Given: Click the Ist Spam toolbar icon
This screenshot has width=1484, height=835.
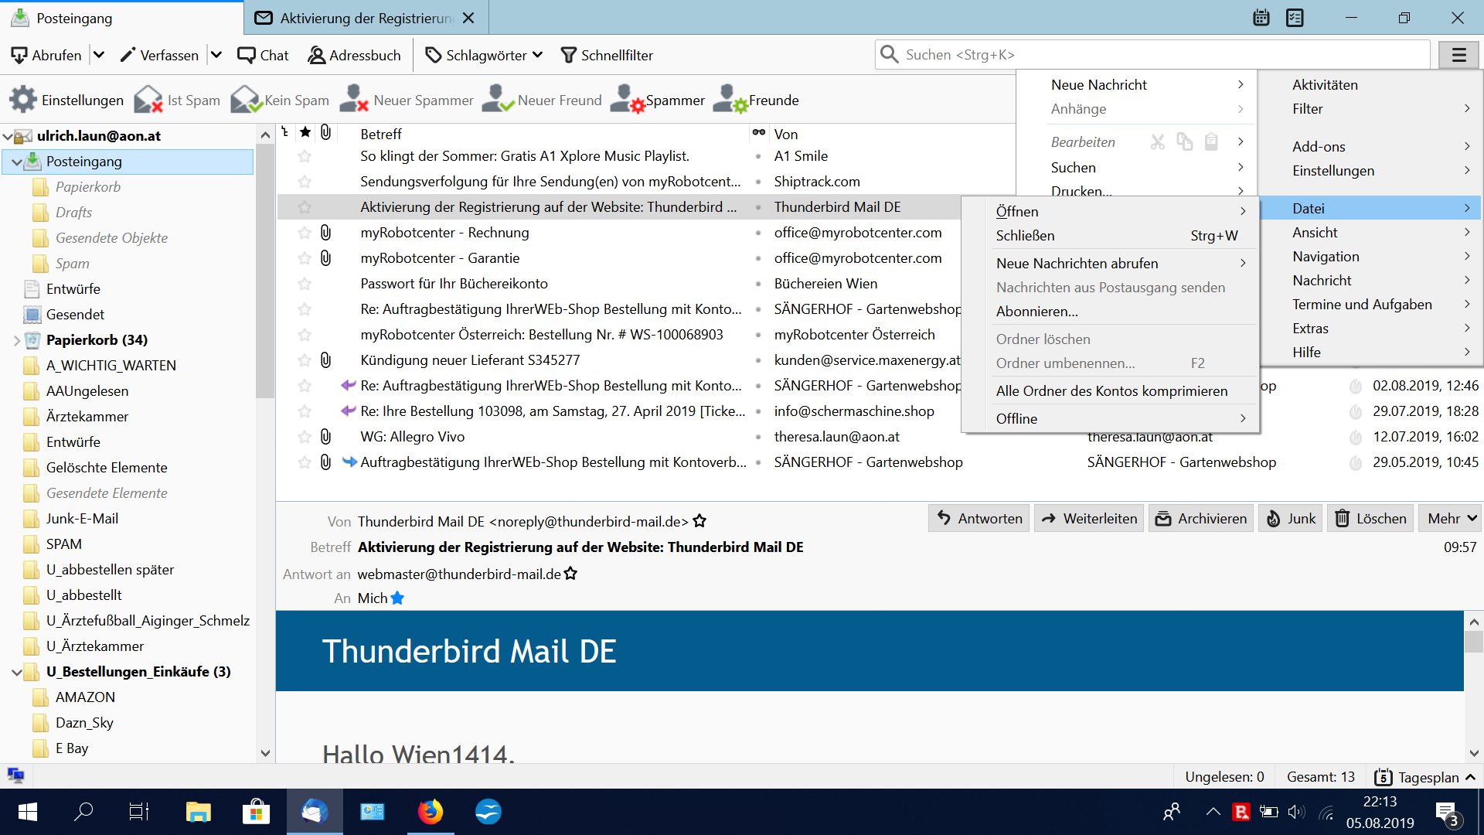Looking at the screenshot, I should (x=148, y=101).
